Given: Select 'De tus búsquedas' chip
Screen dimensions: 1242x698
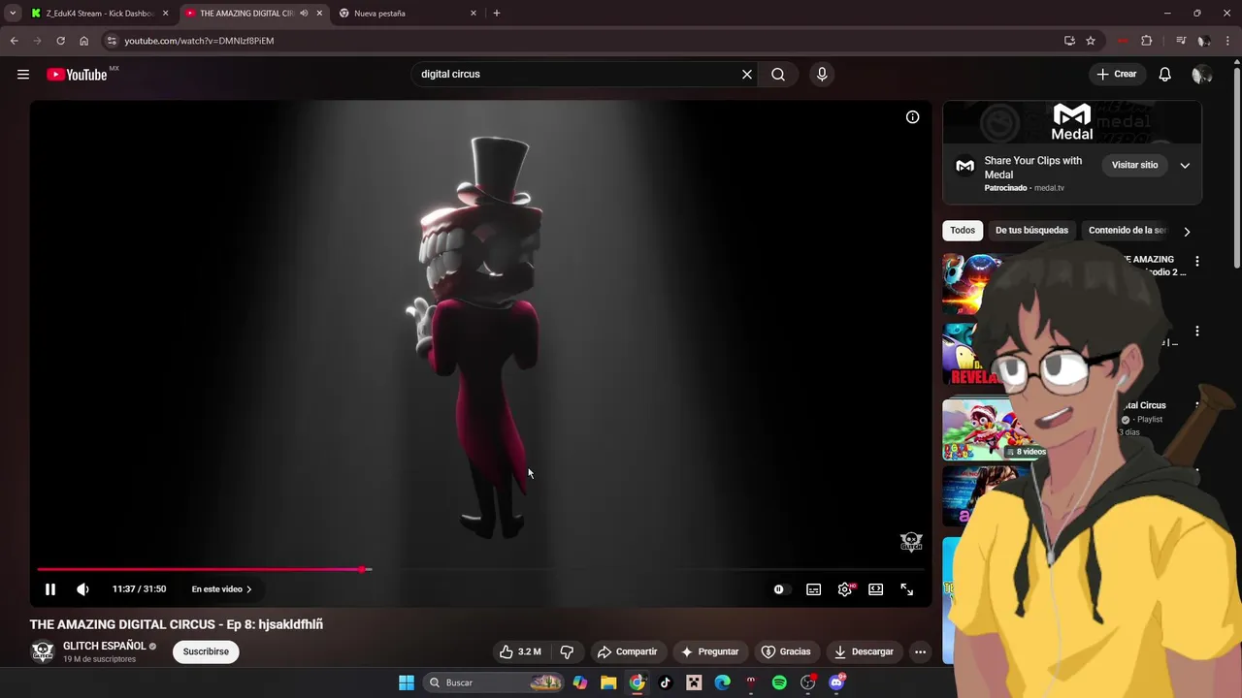Looking at the screenshot, I should [1031, 231].
